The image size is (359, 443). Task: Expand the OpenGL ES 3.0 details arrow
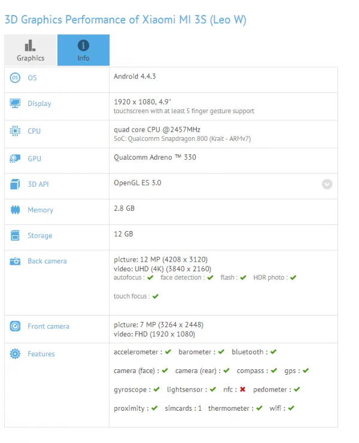(327, 184)
